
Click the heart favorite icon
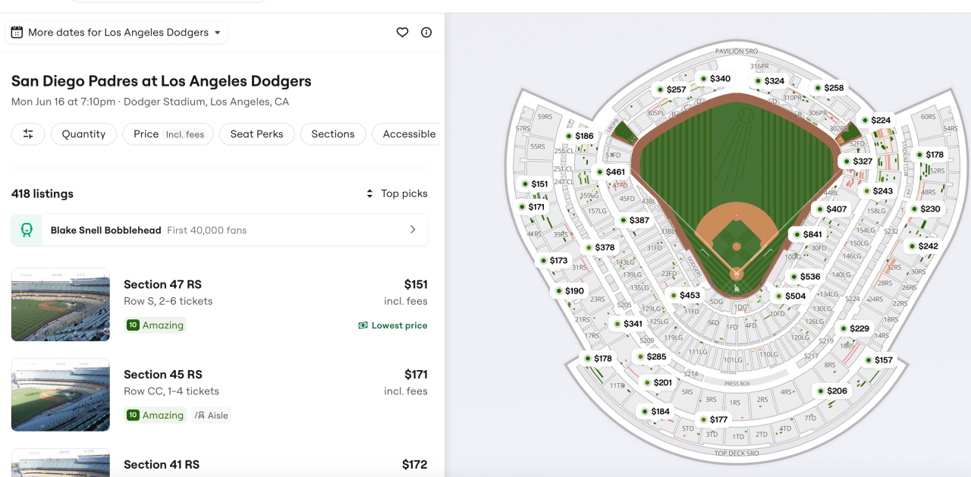403,33
